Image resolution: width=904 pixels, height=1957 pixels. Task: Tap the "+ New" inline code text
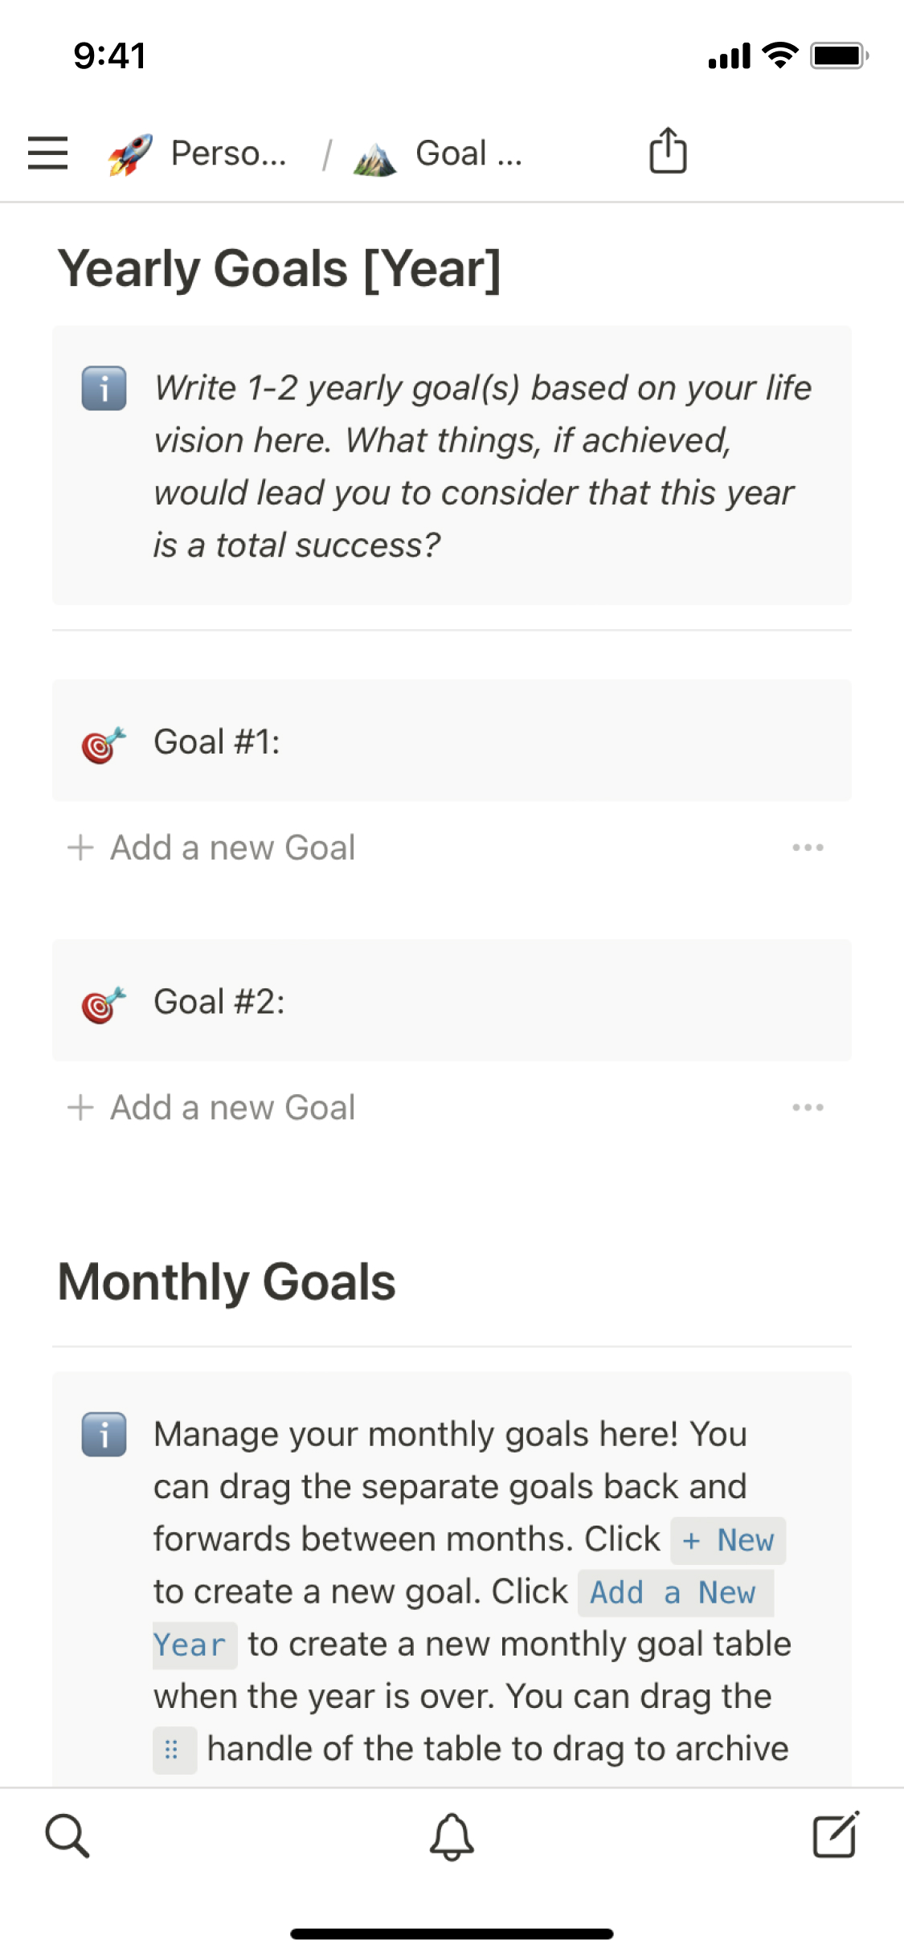(728, 1540)
